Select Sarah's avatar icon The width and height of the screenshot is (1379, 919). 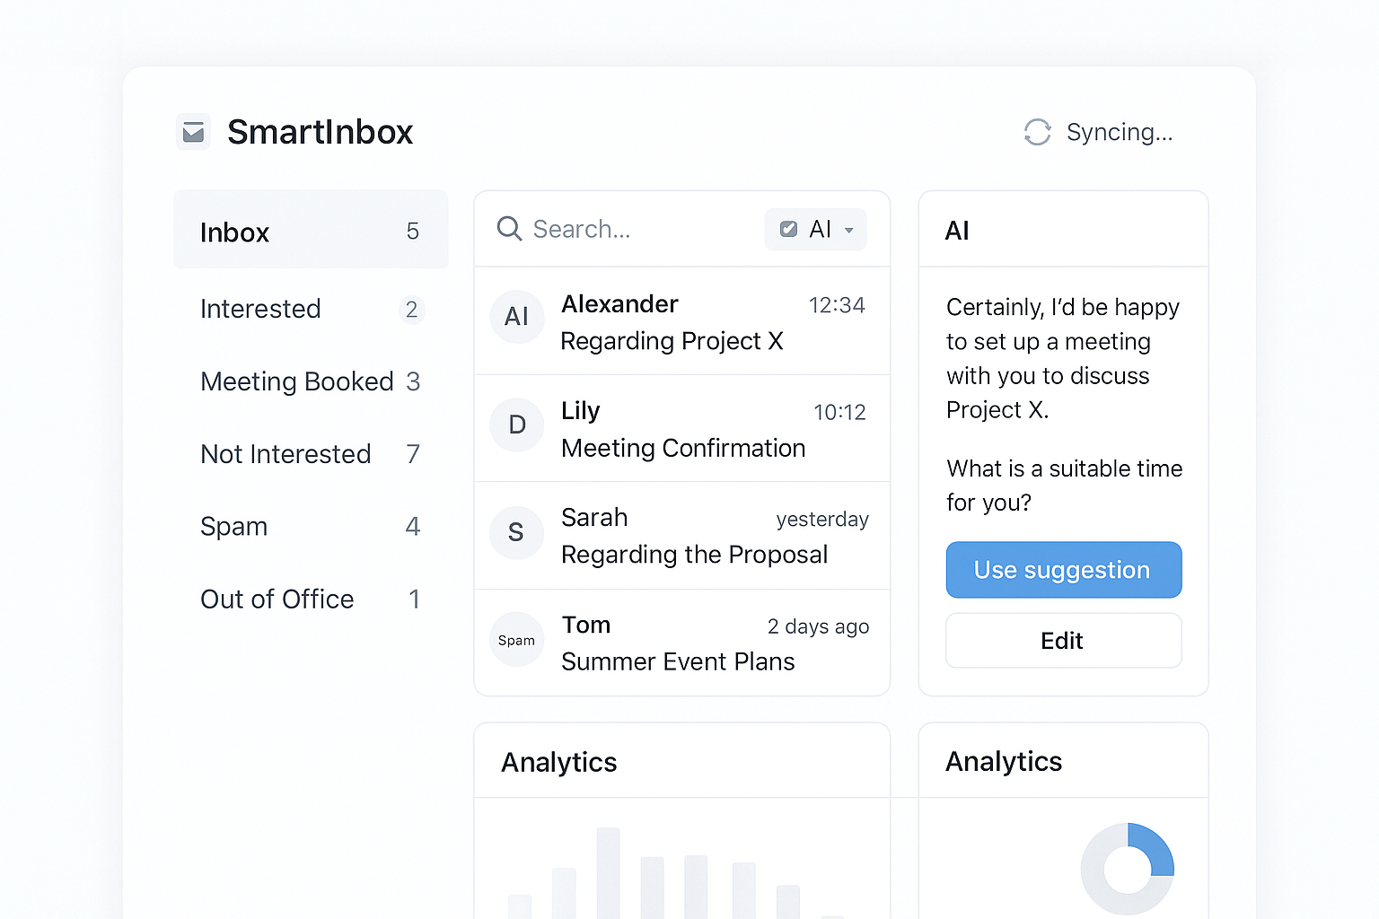coord(516,532)
